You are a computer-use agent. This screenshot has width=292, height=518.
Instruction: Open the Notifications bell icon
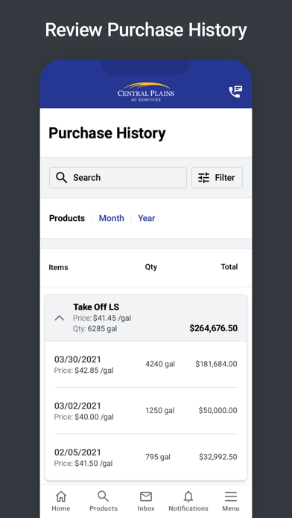click(188, 496)
